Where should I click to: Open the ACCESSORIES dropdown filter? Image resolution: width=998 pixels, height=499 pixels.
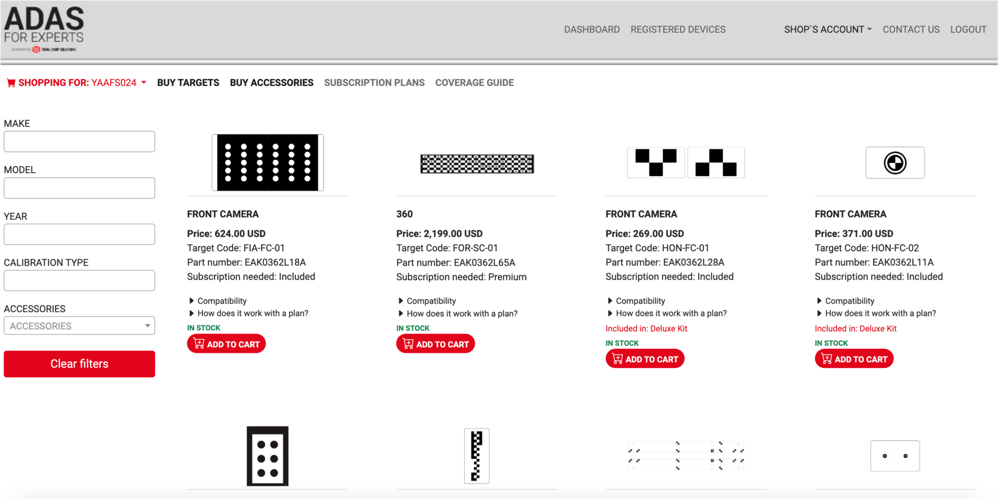[x=79, y=325]
